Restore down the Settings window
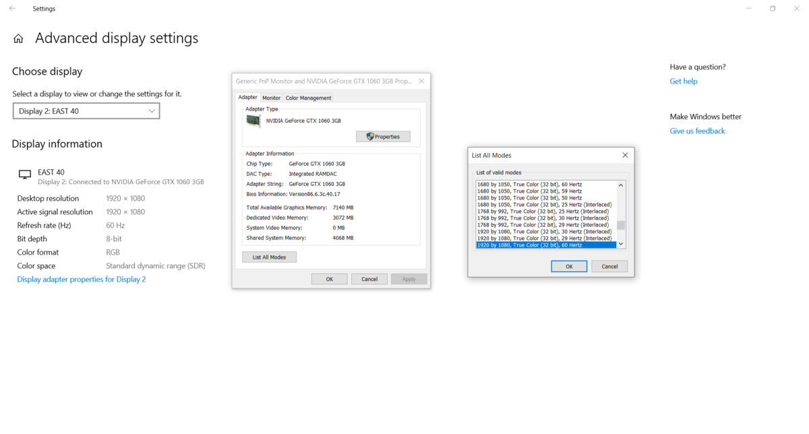Viewport: 809px width, 434px height. (x=773, y=9)
